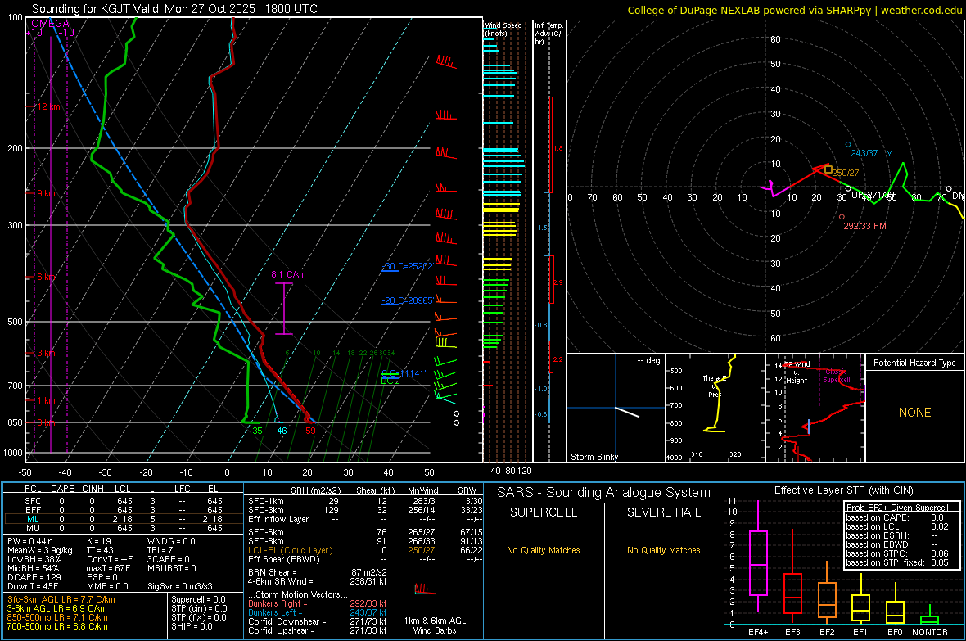Click the magenta 'OMEGA' label
Image resolution: width=966 pixels, height=641 pixels.
51,24
